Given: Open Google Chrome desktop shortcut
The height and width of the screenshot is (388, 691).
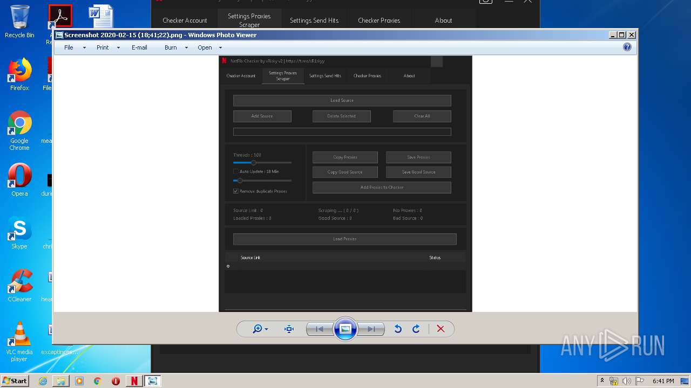Looking at the screenshot, I should 19,131.
